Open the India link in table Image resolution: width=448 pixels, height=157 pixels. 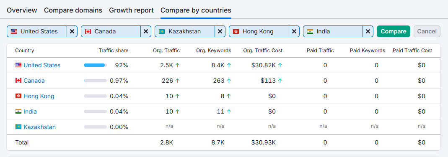[x=30, y=111]
